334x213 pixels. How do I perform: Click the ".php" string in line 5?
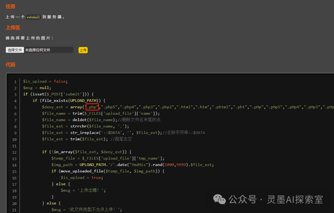point(92,107)
